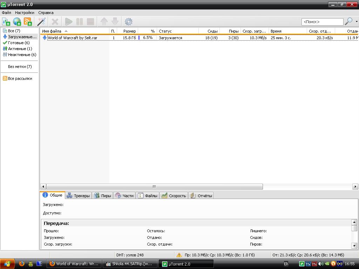This screenshot has width=359, height=269.
Task: Sort by the Размер column header
Action: coord(127,31)
